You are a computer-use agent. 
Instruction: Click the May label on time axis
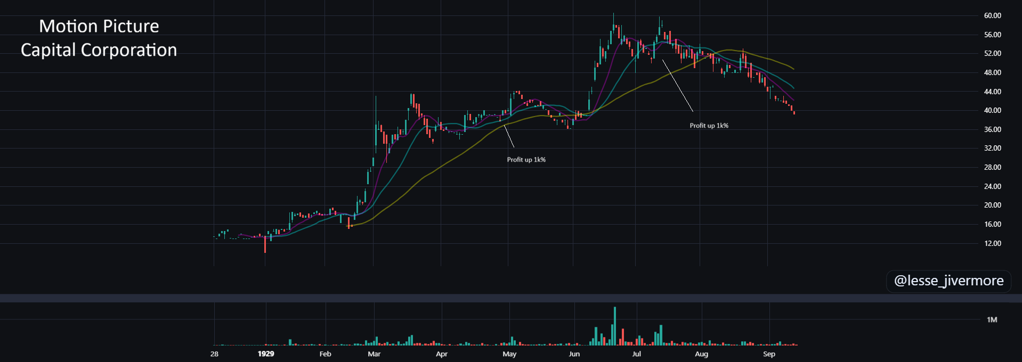pyautogui.click(x=509, y=354)
